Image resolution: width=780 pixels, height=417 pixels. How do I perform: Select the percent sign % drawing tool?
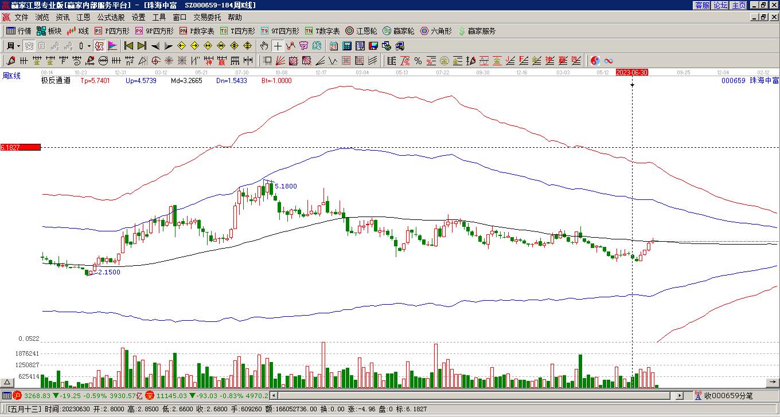coord(418,61)
